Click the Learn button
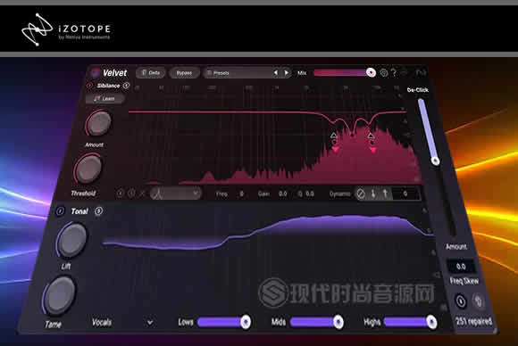Image resolution: width=518 pixels, height=346 pixels. coord(104,98)
